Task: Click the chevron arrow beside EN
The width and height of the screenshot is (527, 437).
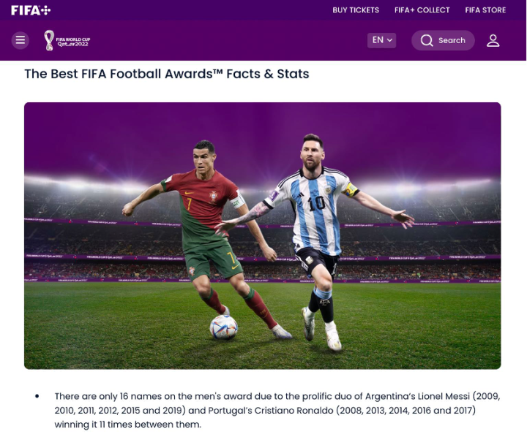Action: click(x=389, y=40)
